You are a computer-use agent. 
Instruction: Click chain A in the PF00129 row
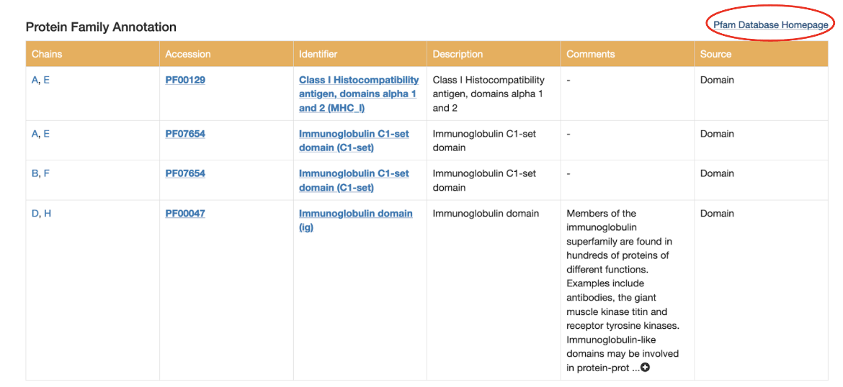coord(35,80)
